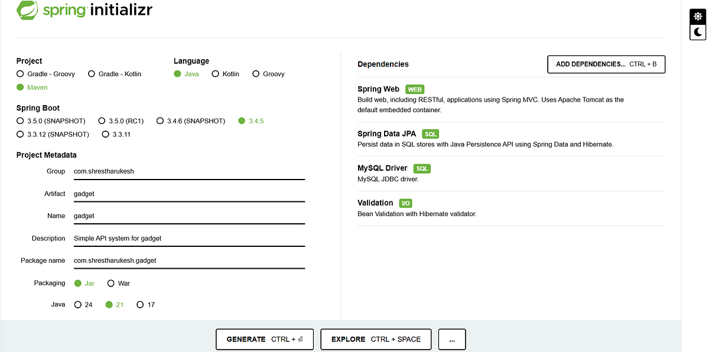Set packaging to Jar
The image size is (709, 352).
84,283
